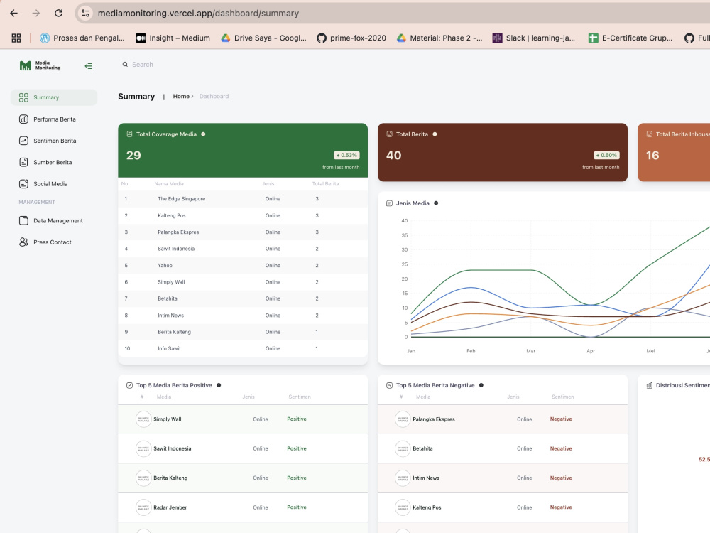
Task: Click the Total Berita Inhouse card
Action: tap(674, 152)
